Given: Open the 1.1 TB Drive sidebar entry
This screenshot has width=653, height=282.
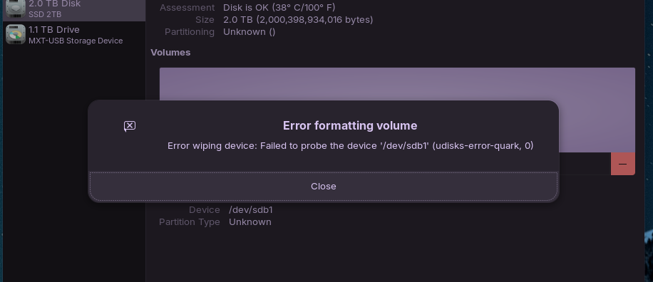Looking at the screenshot, I should tap(74, 34).
